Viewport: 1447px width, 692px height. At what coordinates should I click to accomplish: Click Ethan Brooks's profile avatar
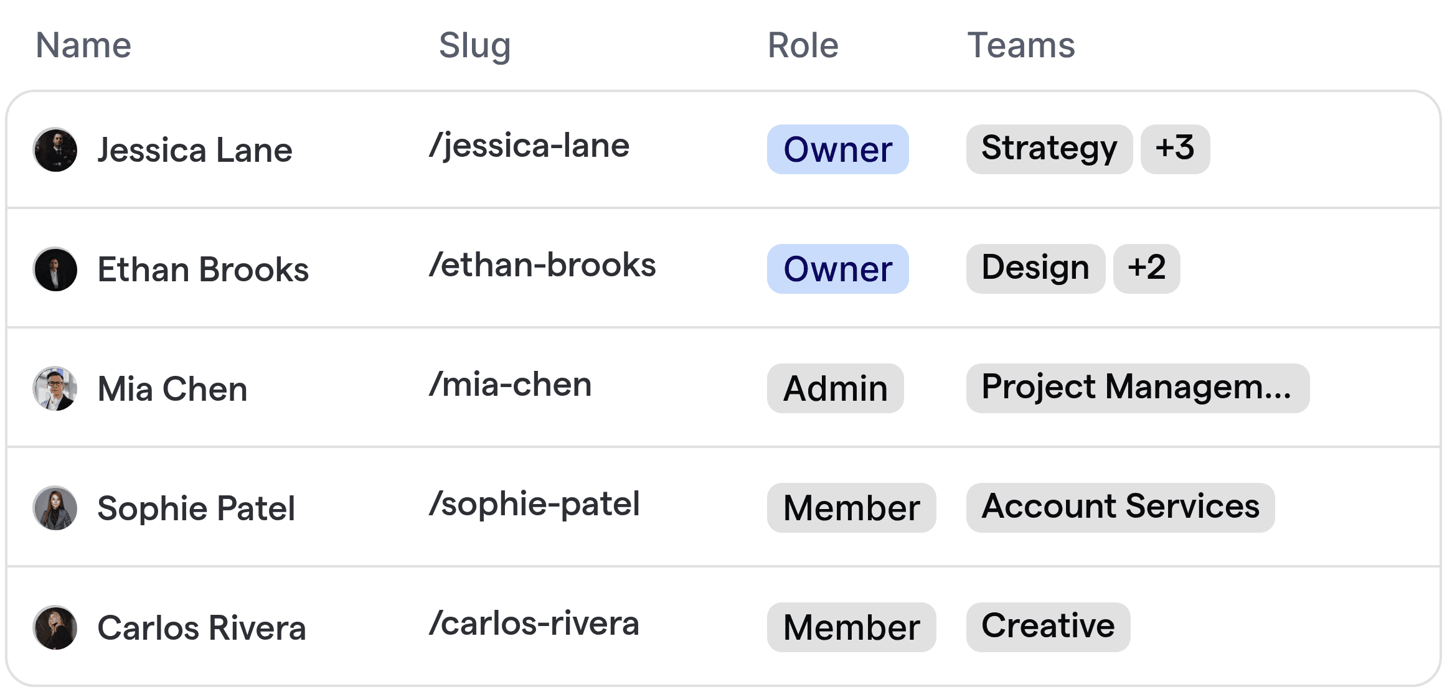pos(55,269)
